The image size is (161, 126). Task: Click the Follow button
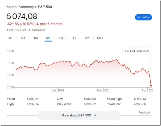[143, 17]
